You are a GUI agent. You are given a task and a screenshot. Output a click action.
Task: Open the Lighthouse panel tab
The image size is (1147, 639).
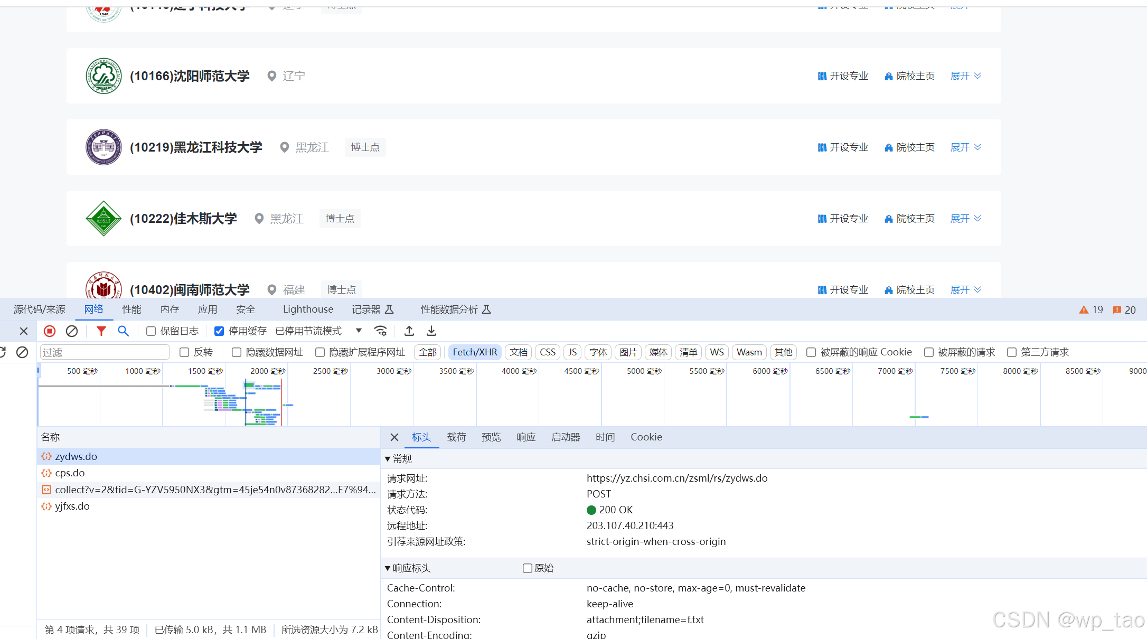308,309
